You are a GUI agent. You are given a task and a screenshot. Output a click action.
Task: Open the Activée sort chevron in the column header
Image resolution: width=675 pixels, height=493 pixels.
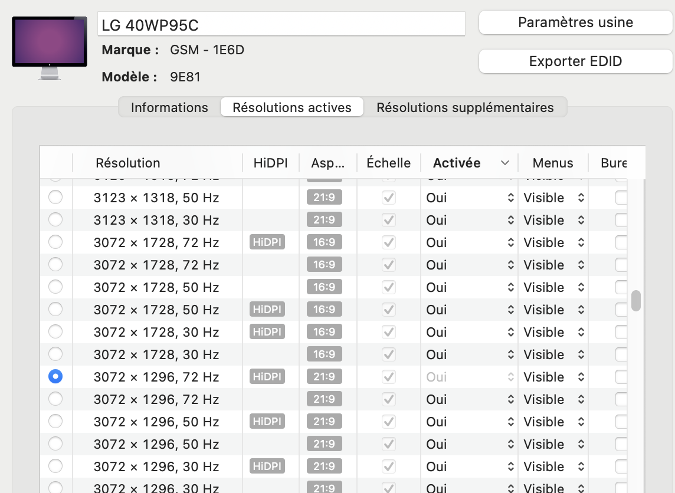[x=505, y=163]
